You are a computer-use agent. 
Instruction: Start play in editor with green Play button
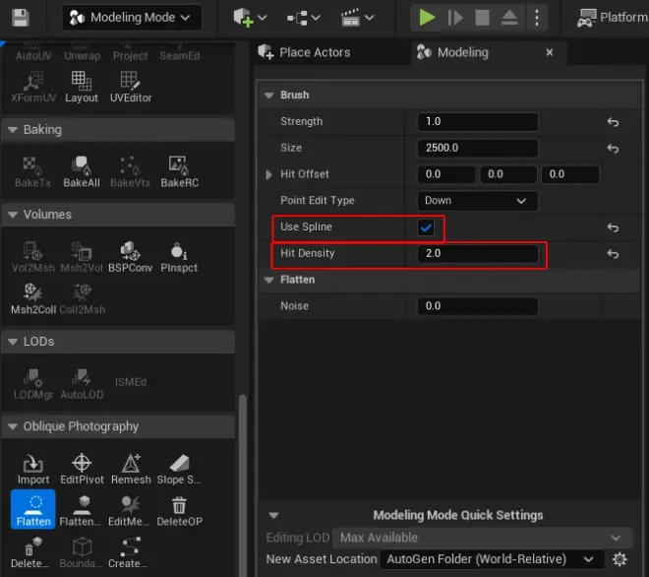[427, 18]
